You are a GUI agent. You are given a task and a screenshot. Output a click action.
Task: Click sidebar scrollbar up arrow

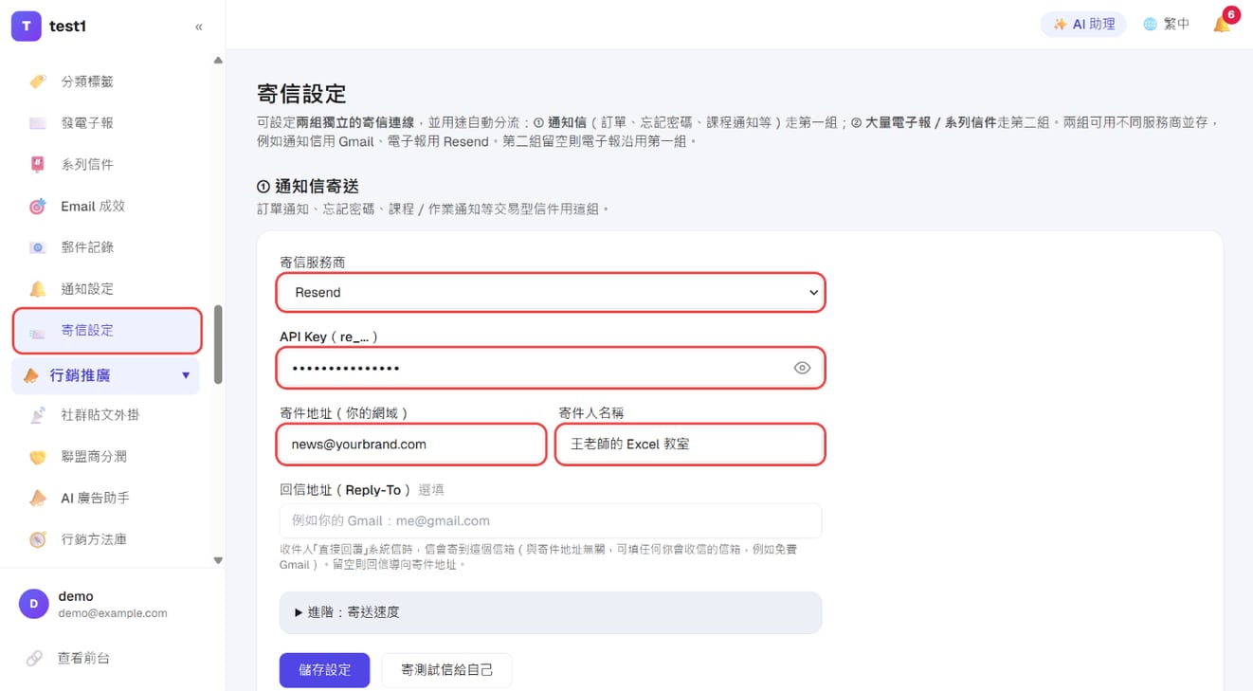coord(218,61)
